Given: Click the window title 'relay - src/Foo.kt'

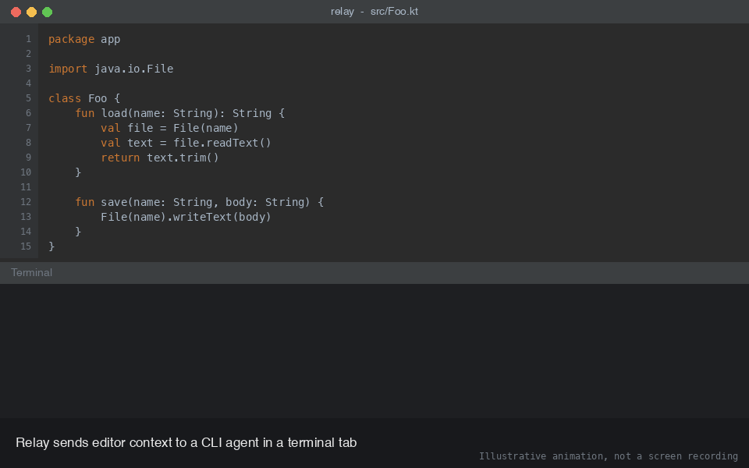Looking at the screenshot, I should (x=374, y=12).
